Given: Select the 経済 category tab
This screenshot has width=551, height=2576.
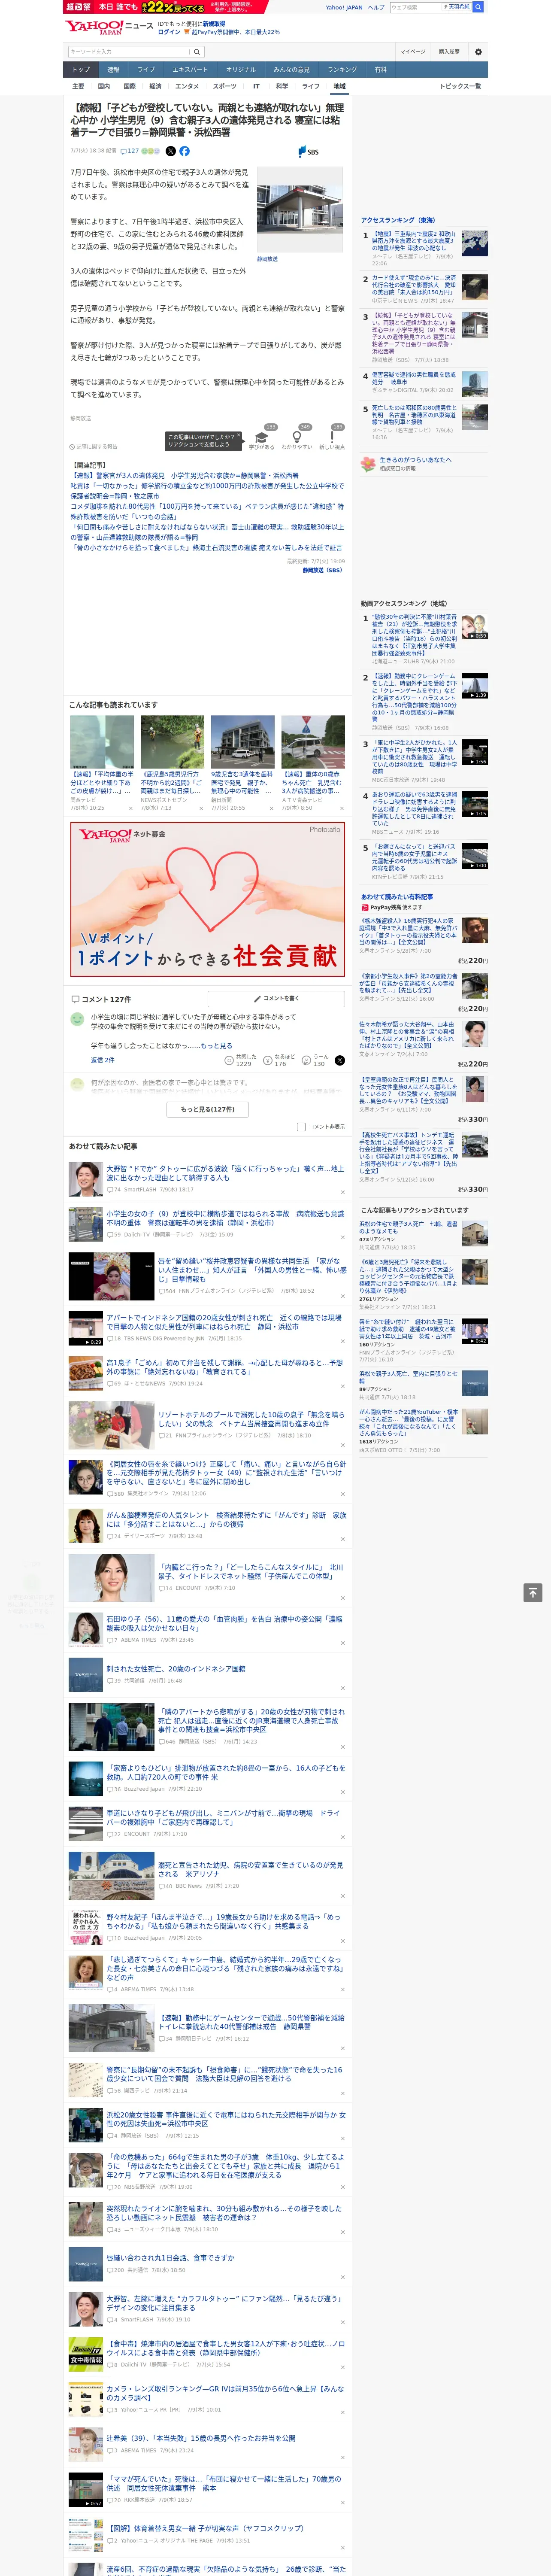Looking at the screenshot, I should 155,86.
